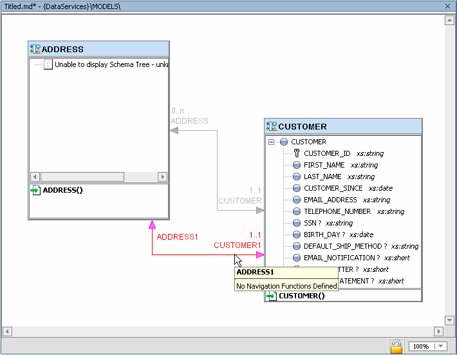Click the CUSTOMER1 relationship role label
The width and height of the screenshot is (457, 355).
[x=237, y=245]
